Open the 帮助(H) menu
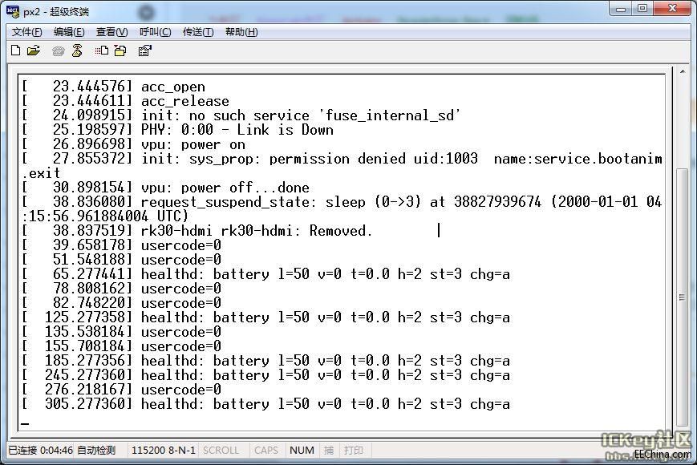The image size is (697, 465). 241,32
